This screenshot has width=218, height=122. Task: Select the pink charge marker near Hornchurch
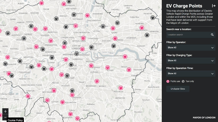click(142, 28)
